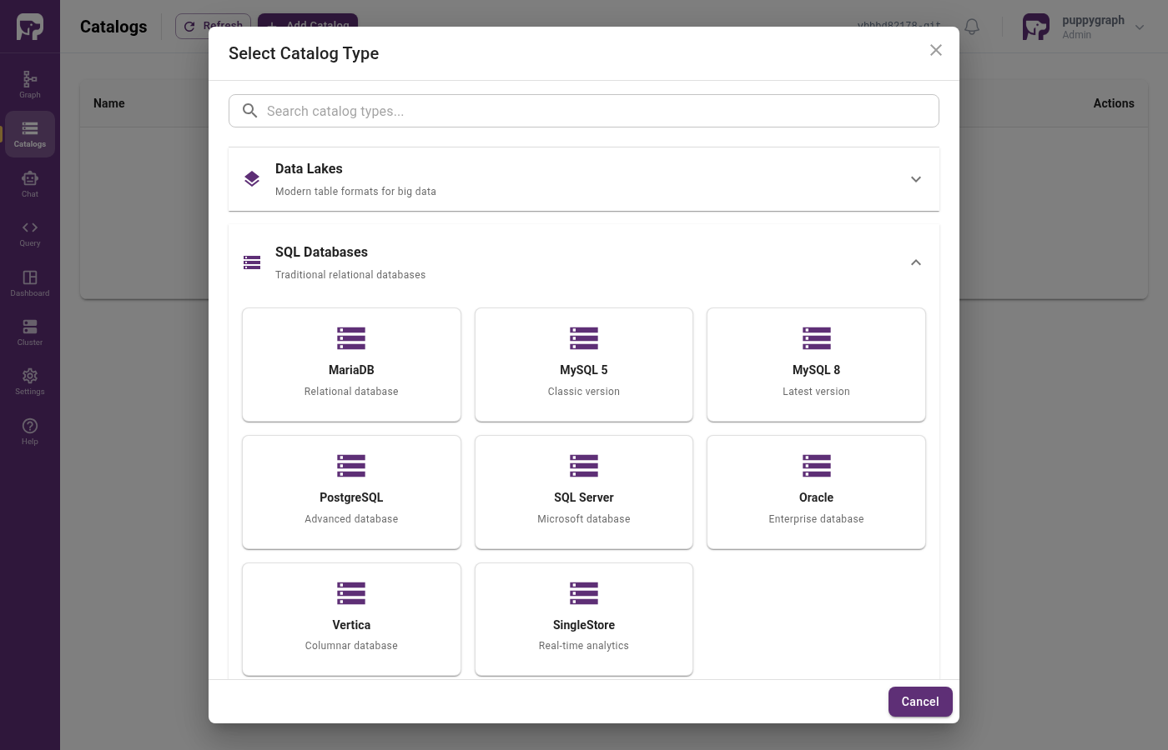Select the Catalogs sidebar item
Image resolution: width=1168 pixels, height=750 pixels.
click(x=30, y=134)
